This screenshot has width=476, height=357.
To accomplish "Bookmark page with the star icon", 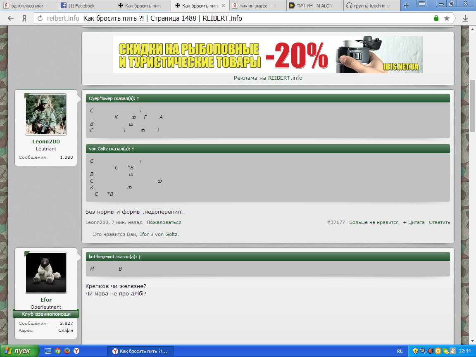I will [x=447, y=19].
